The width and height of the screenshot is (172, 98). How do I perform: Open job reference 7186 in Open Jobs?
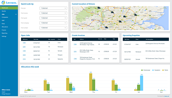(x=24, y=43)
